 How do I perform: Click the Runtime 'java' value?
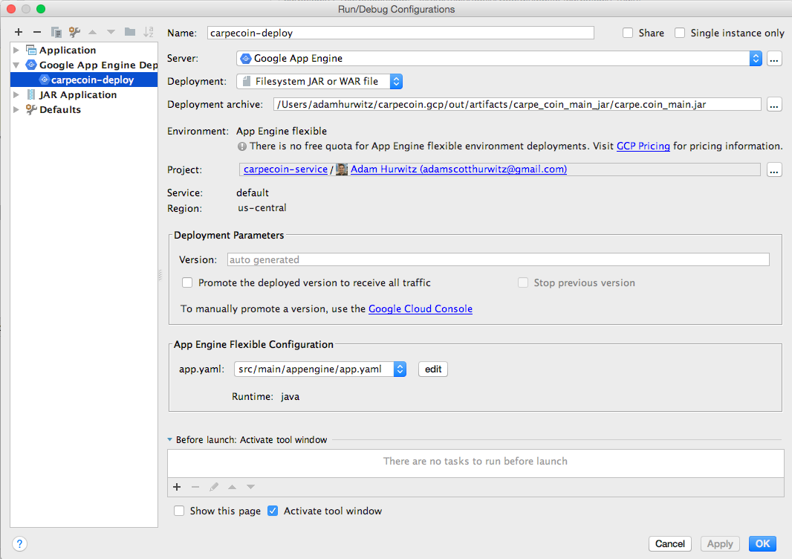coord(290,397)
